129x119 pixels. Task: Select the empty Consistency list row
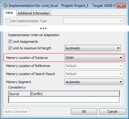coord(64,99)
